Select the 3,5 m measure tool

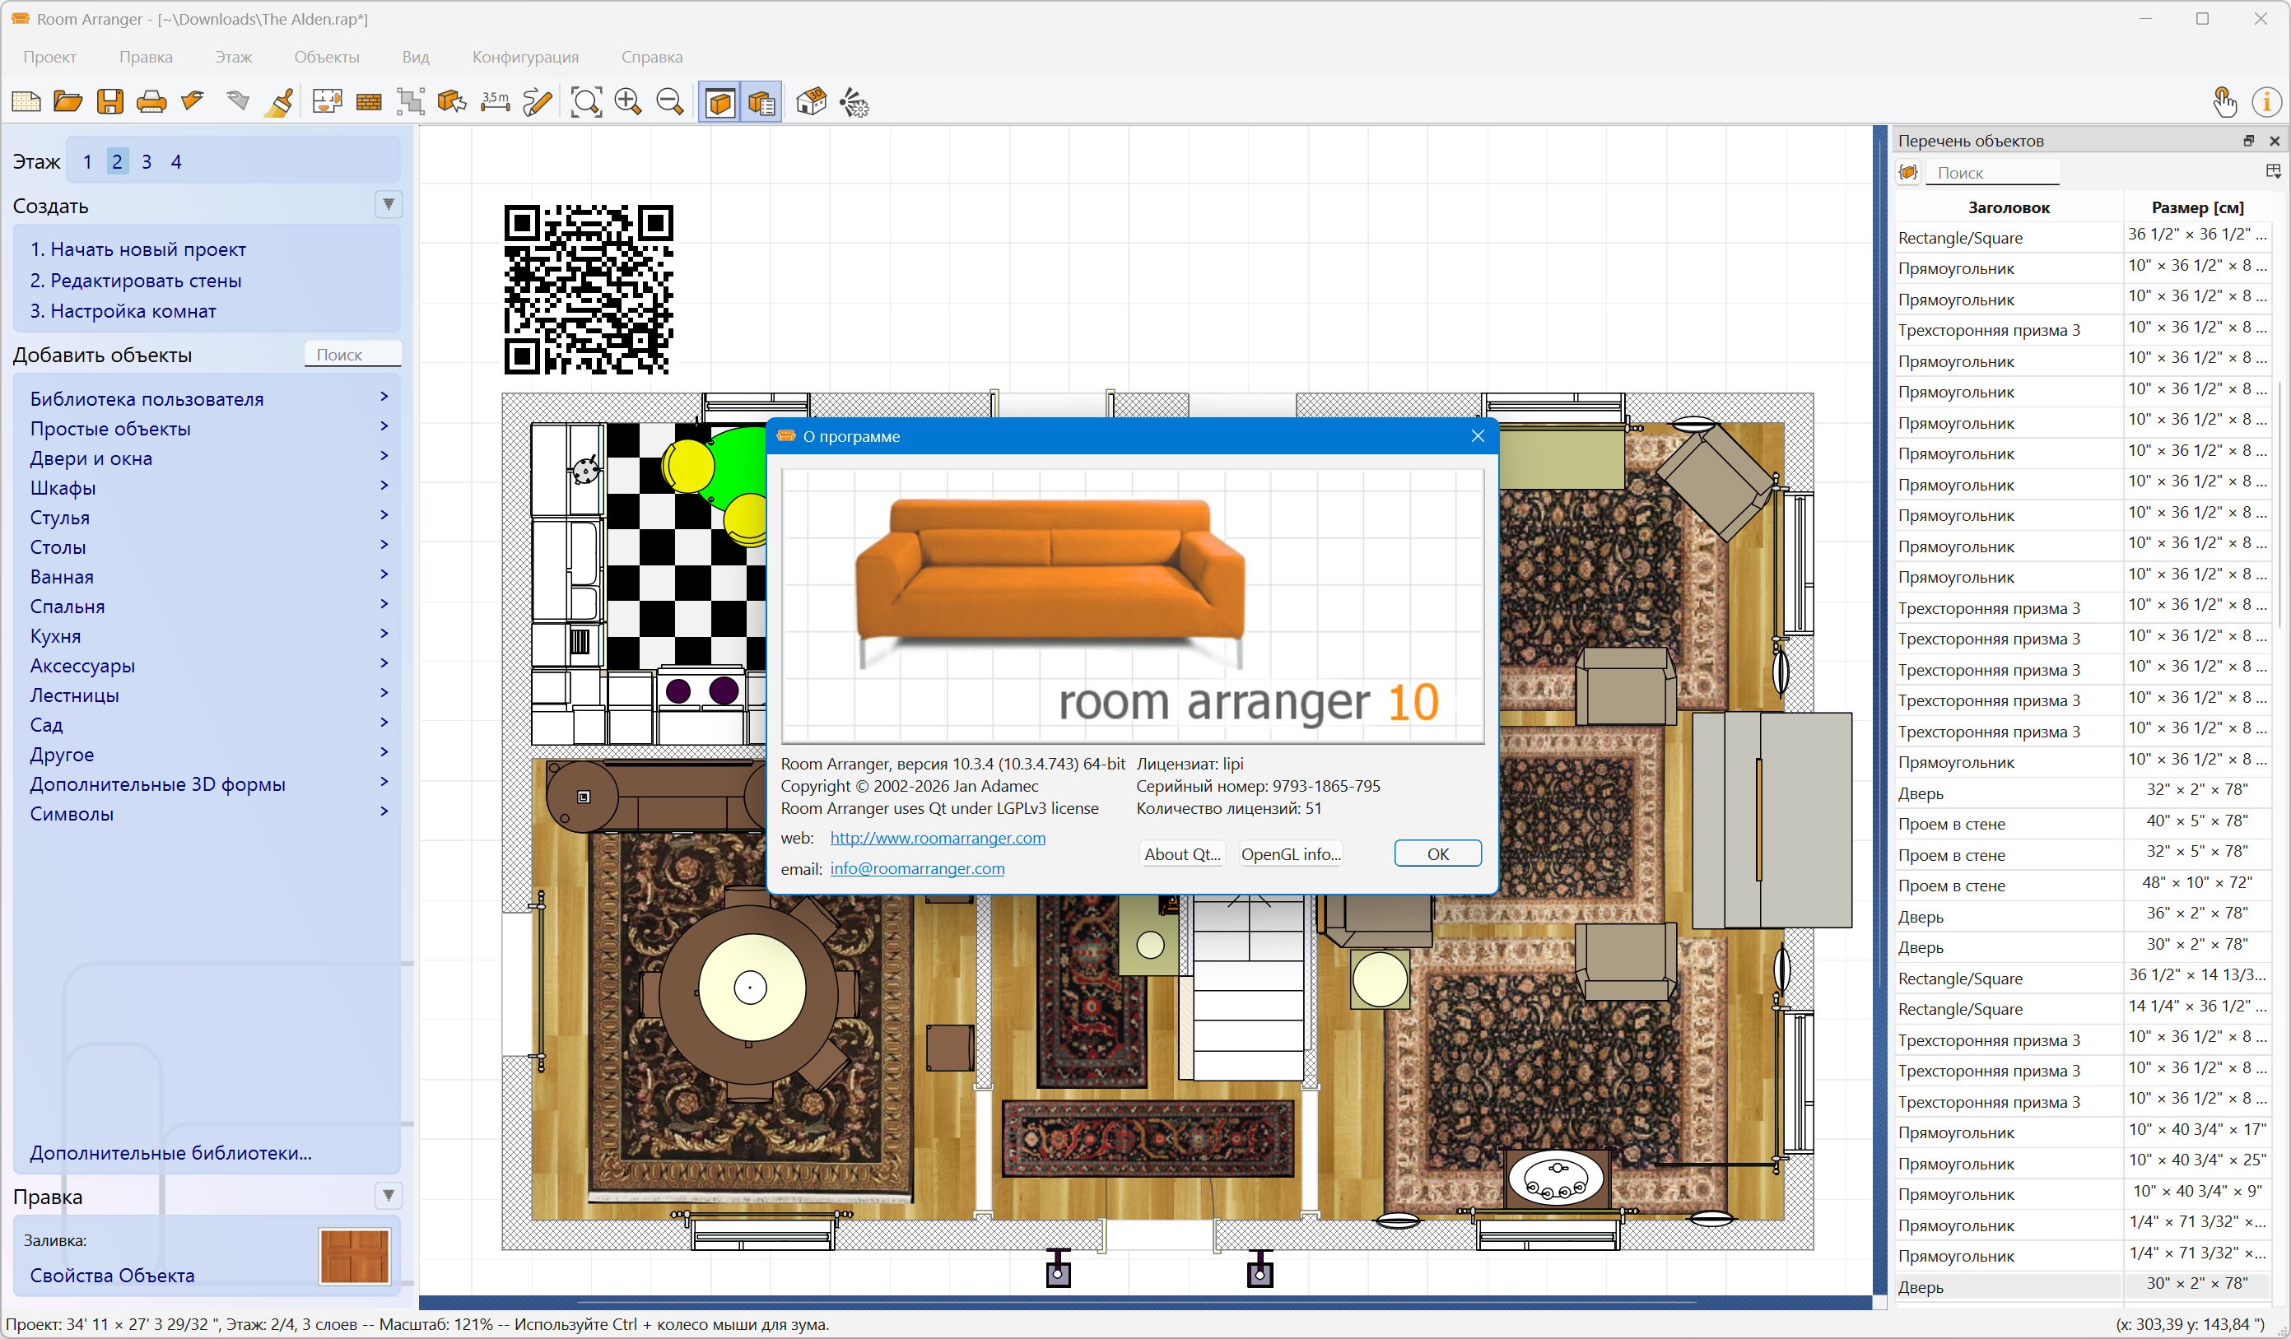point(496,102)
